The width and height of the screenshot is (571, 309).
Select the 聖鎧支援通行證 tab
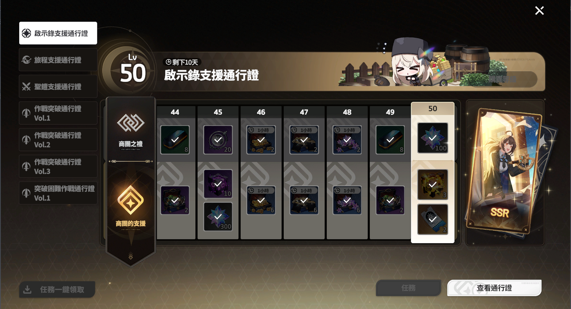[58, 87]
